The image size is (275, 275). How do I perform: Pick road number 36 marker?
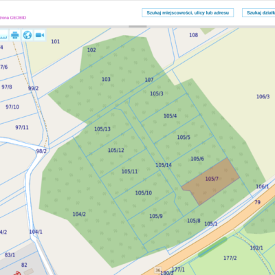(157, 270)
